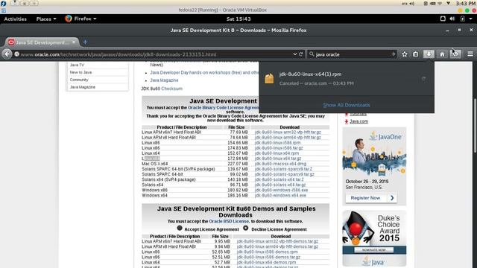Select the Java SE Development tab
The width and height of the screenshot is (477, 268).
tap(42, 42)
